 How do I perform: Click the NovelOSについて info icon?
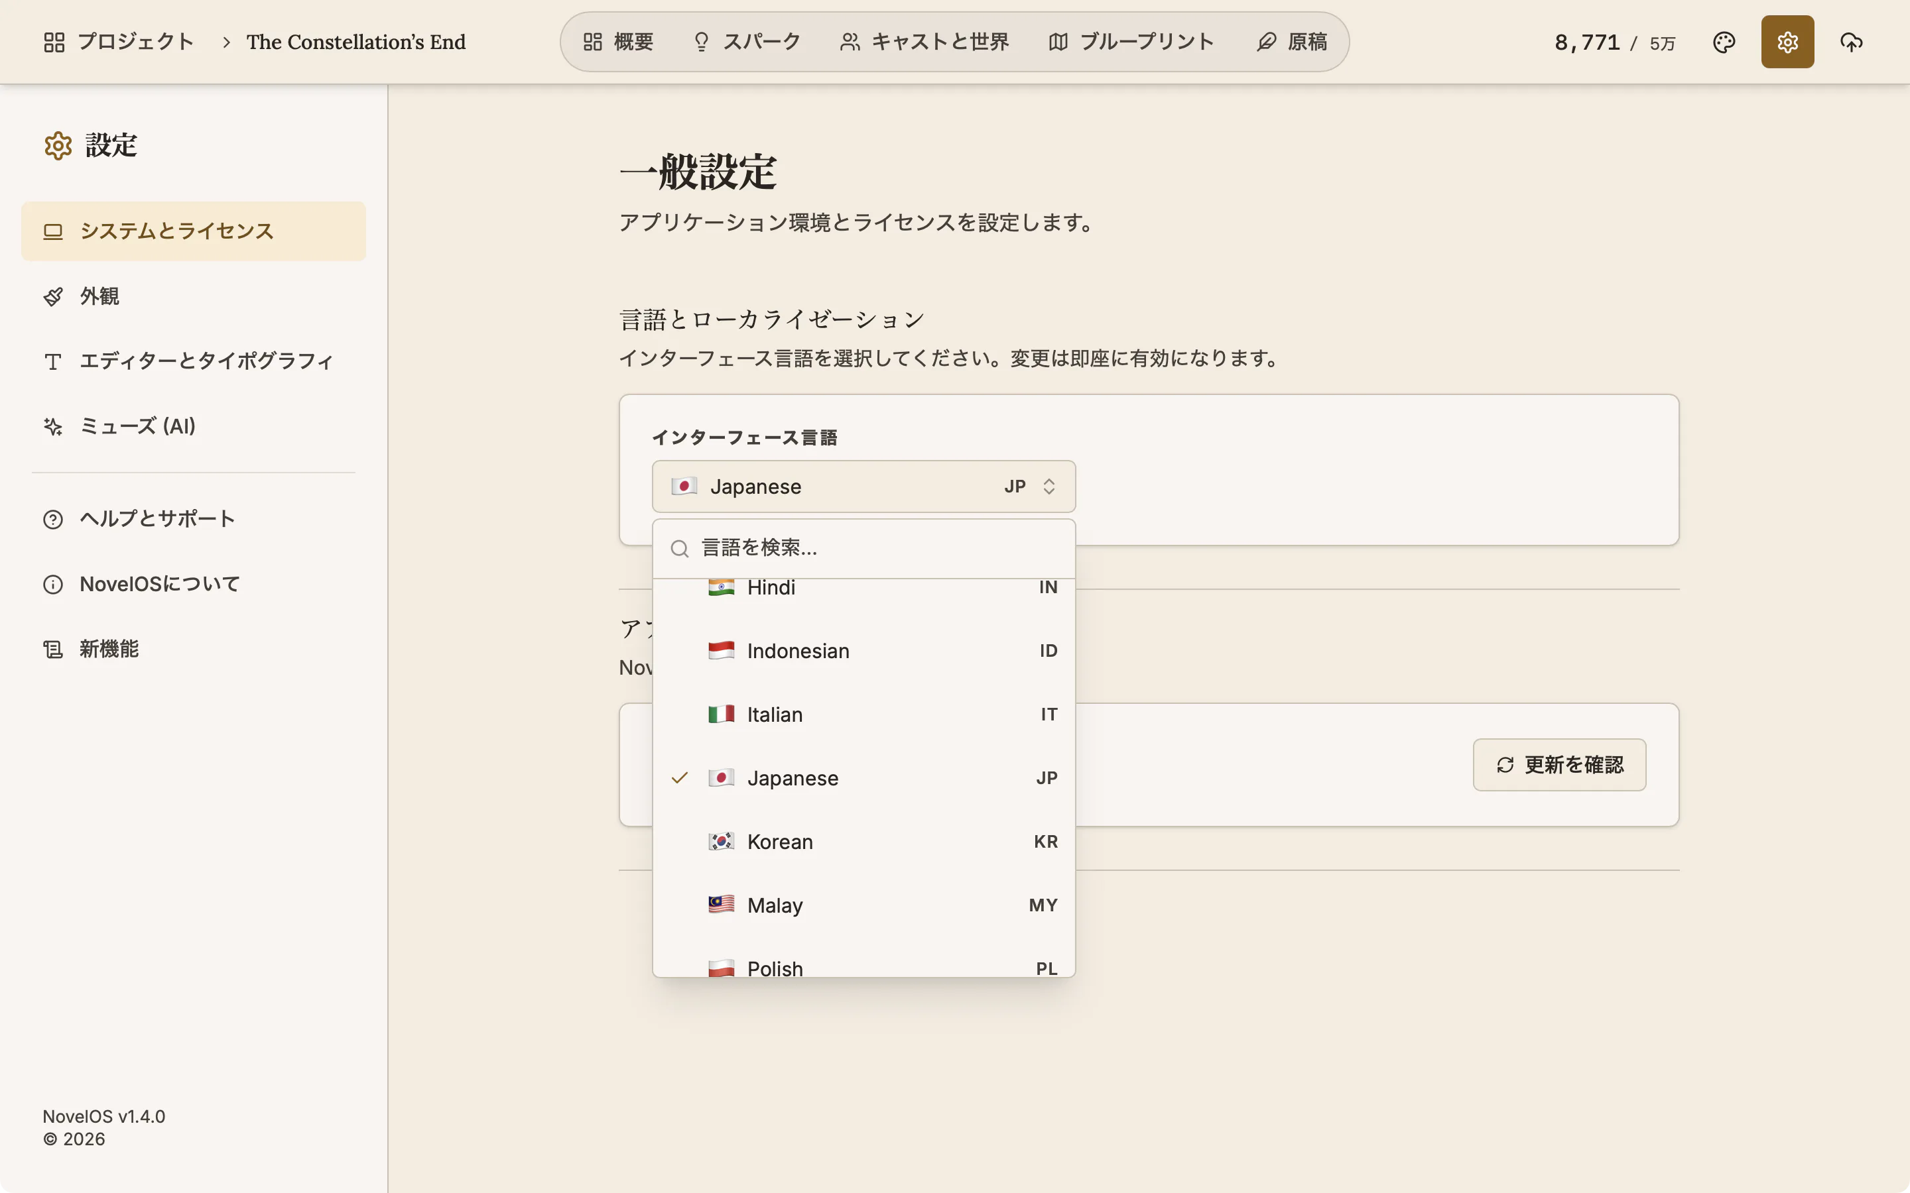coord(53,585)
